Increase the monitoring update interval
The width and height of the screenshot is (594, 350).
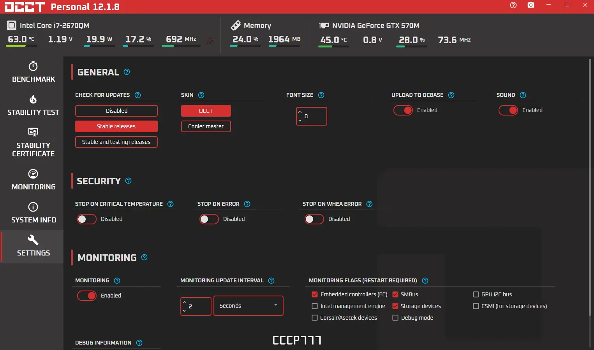[184, 302]
